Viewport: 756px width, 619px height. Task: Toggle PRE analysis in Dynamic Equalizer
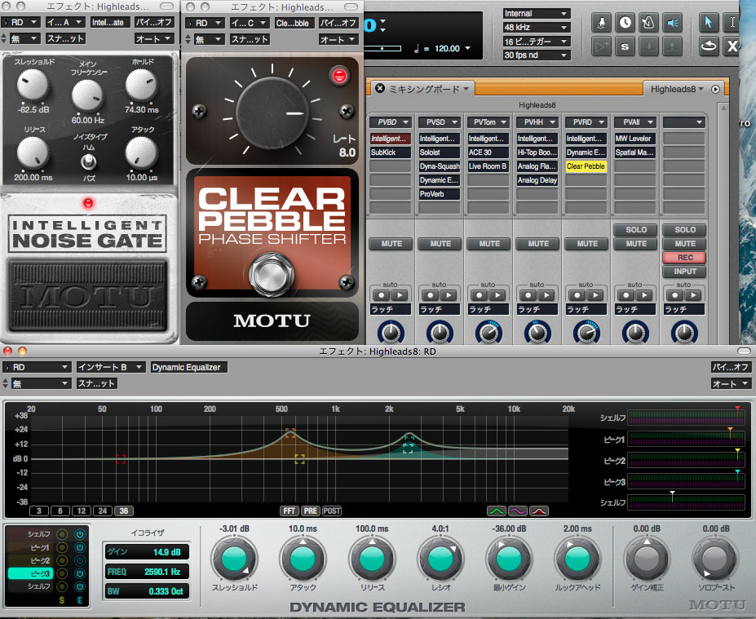(x=310, y=511)
